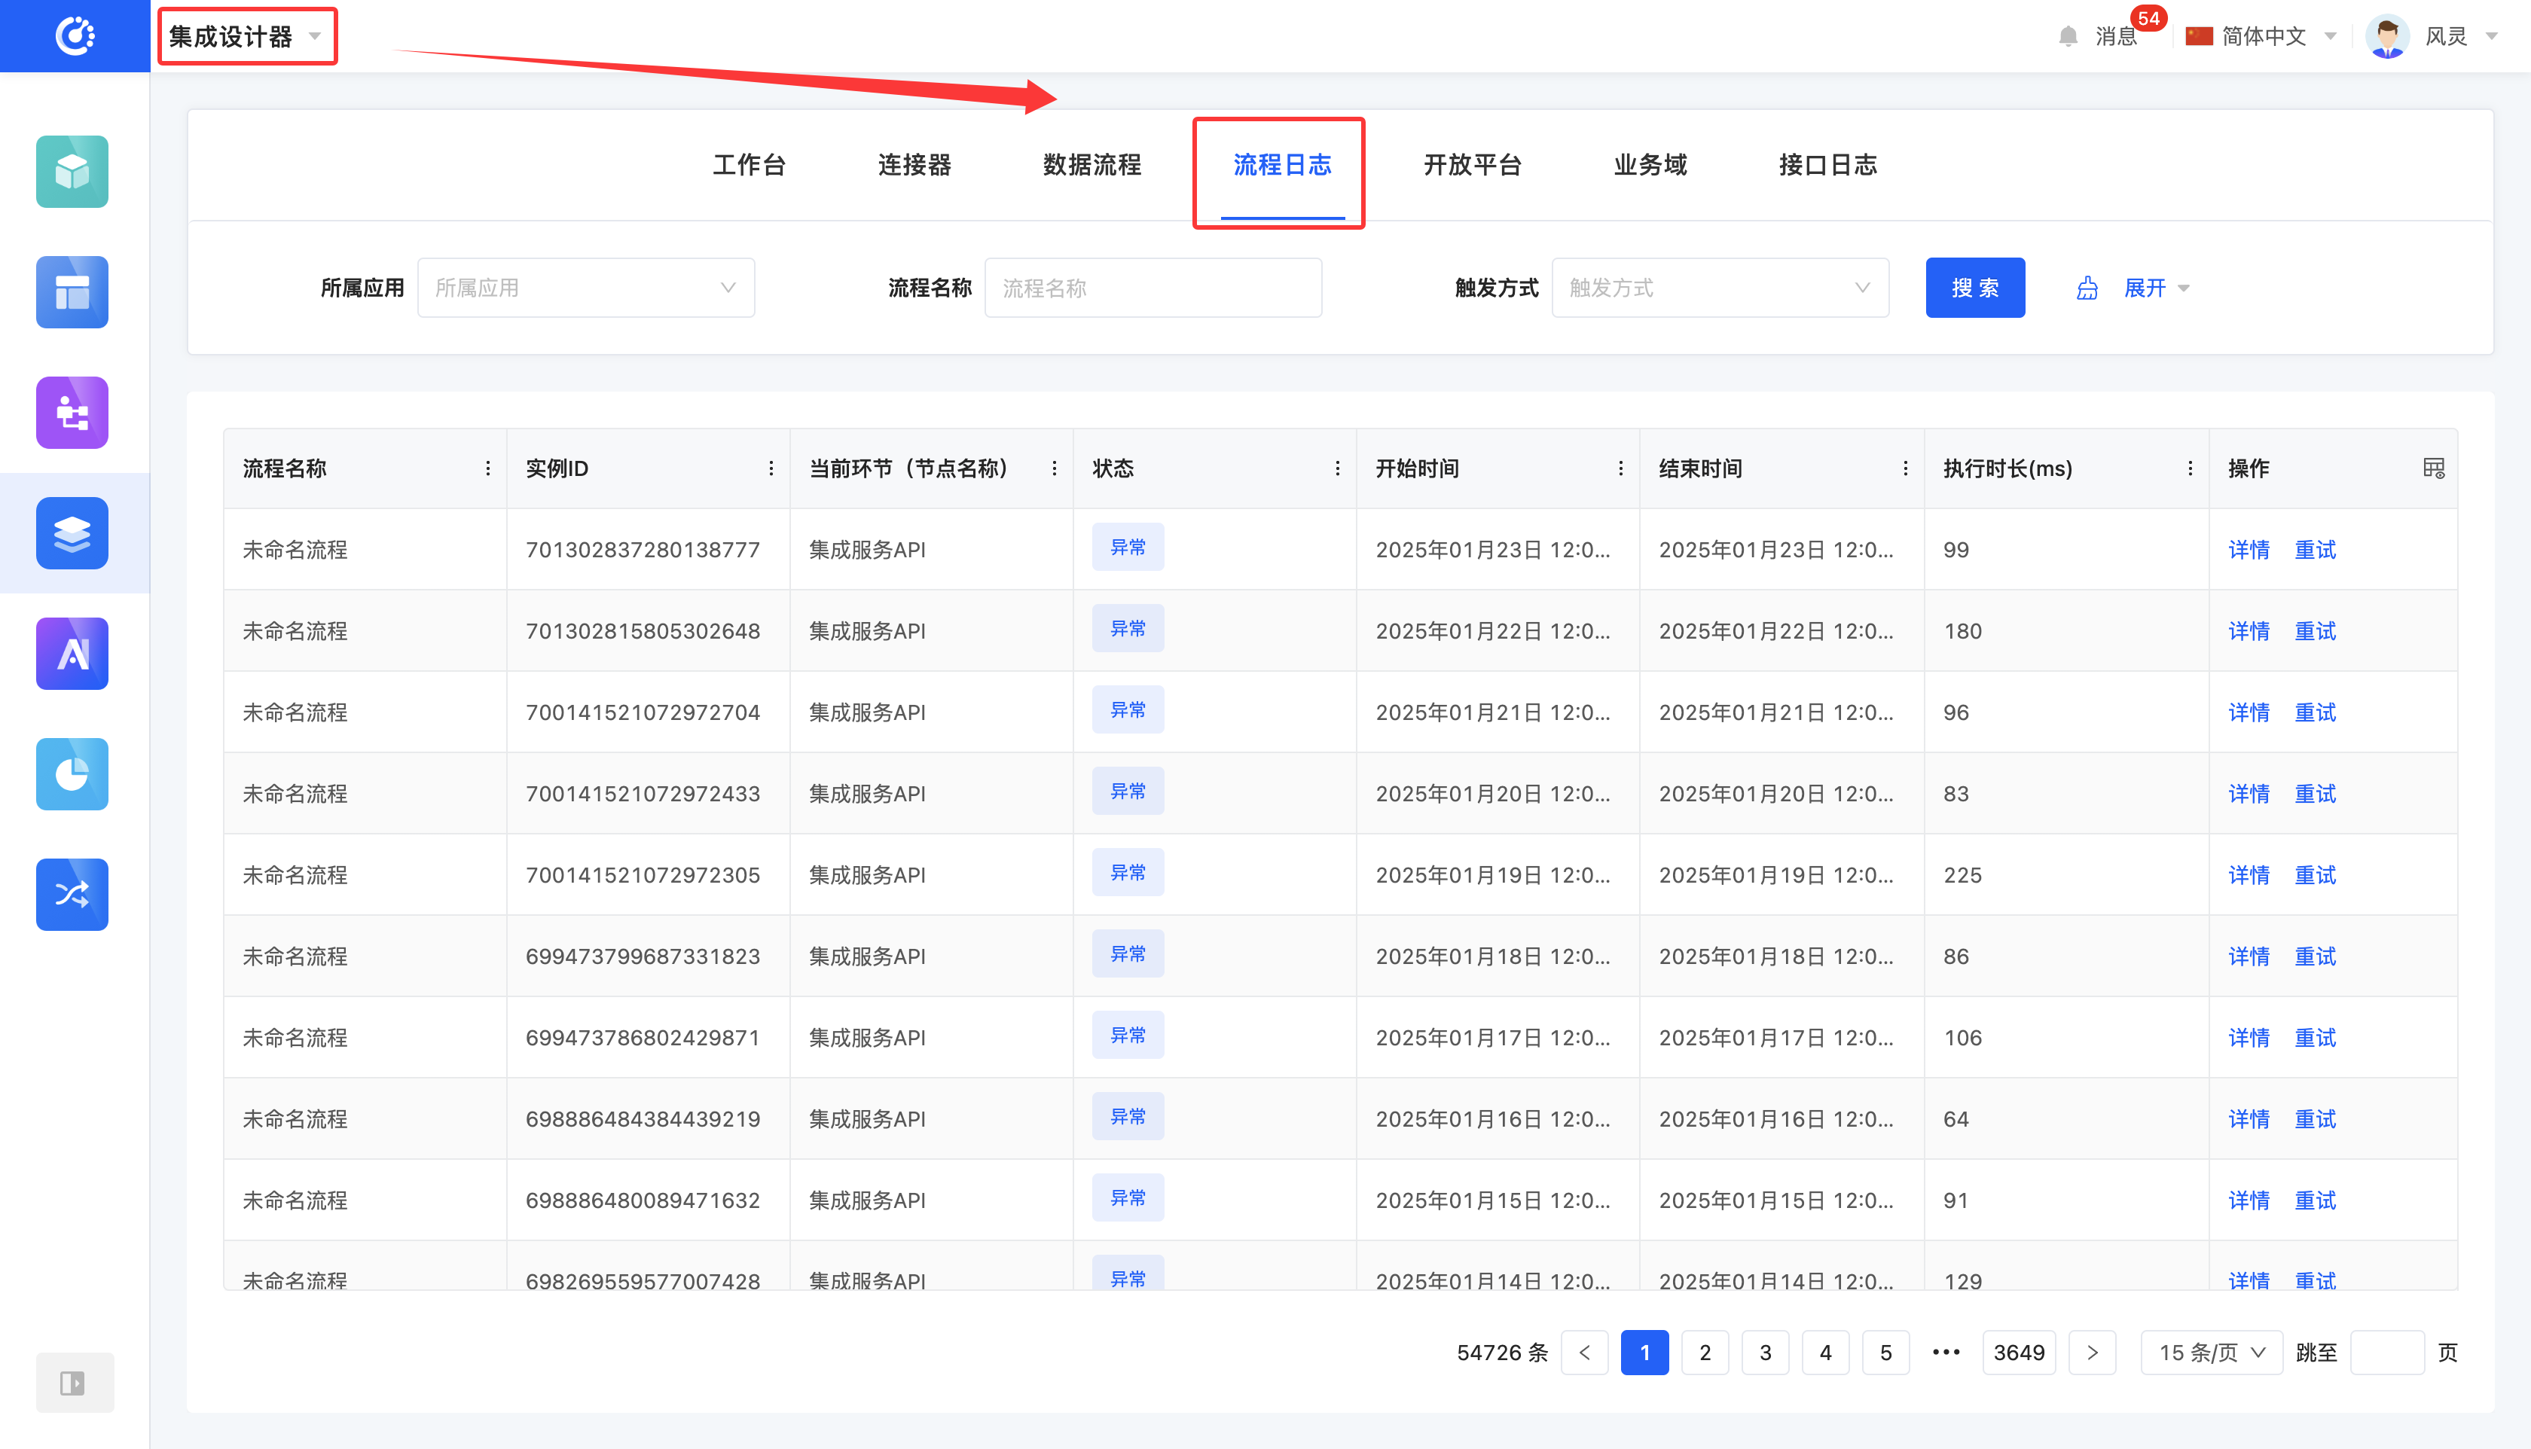Click the blue layout panel sidebar icon

72,291
